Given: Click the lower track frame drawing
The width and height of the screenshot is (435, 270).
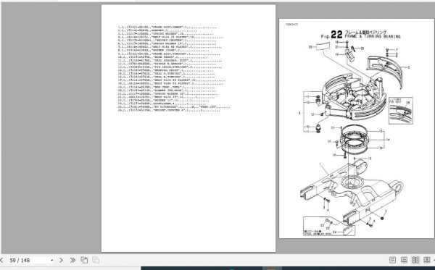Looking at the screenshot, I should coord(352,192).
